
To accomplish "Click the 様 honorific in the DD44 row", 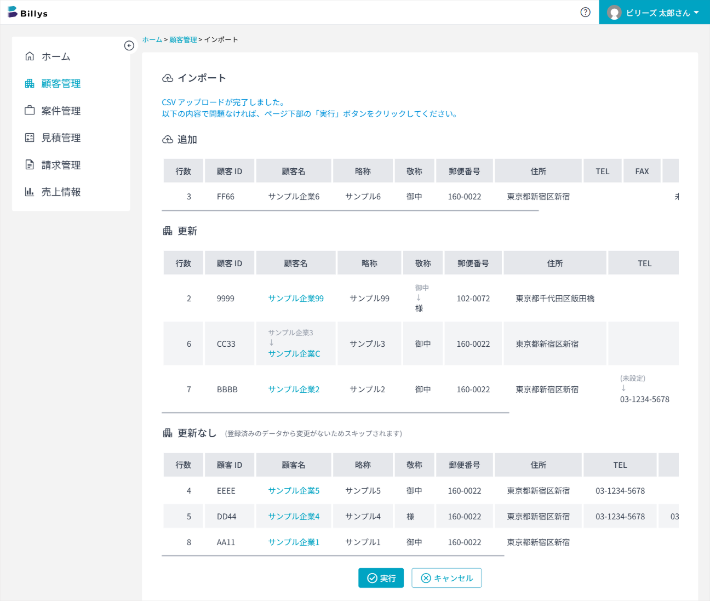I will click(410, 517).
